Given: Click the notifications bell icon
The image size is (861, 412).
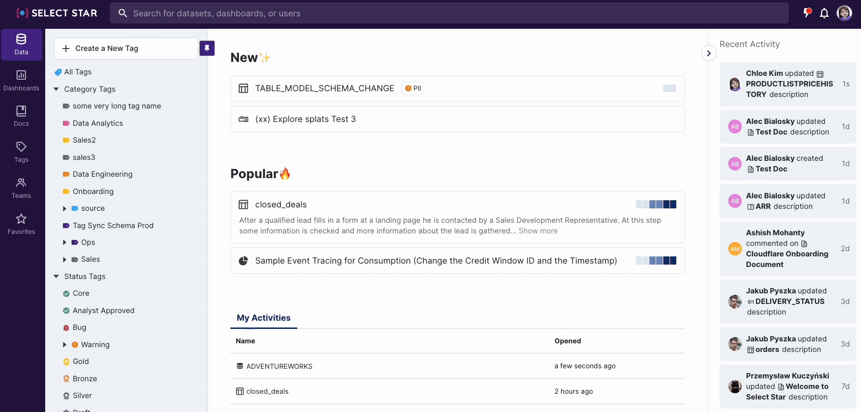Looking at the screenshot, I should [824, 13].
